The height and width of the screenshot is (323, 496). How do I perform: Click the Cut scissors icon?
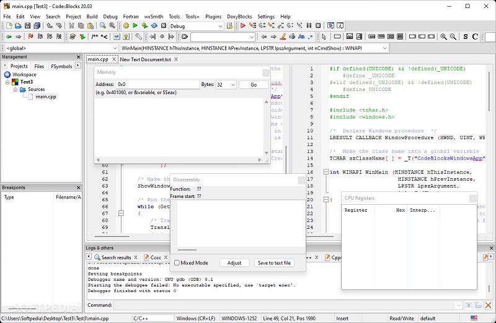tap(72, 26)
